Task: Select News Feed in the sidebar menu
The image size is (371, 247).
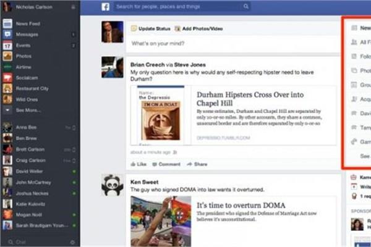Action: click(x=28, y=23)
